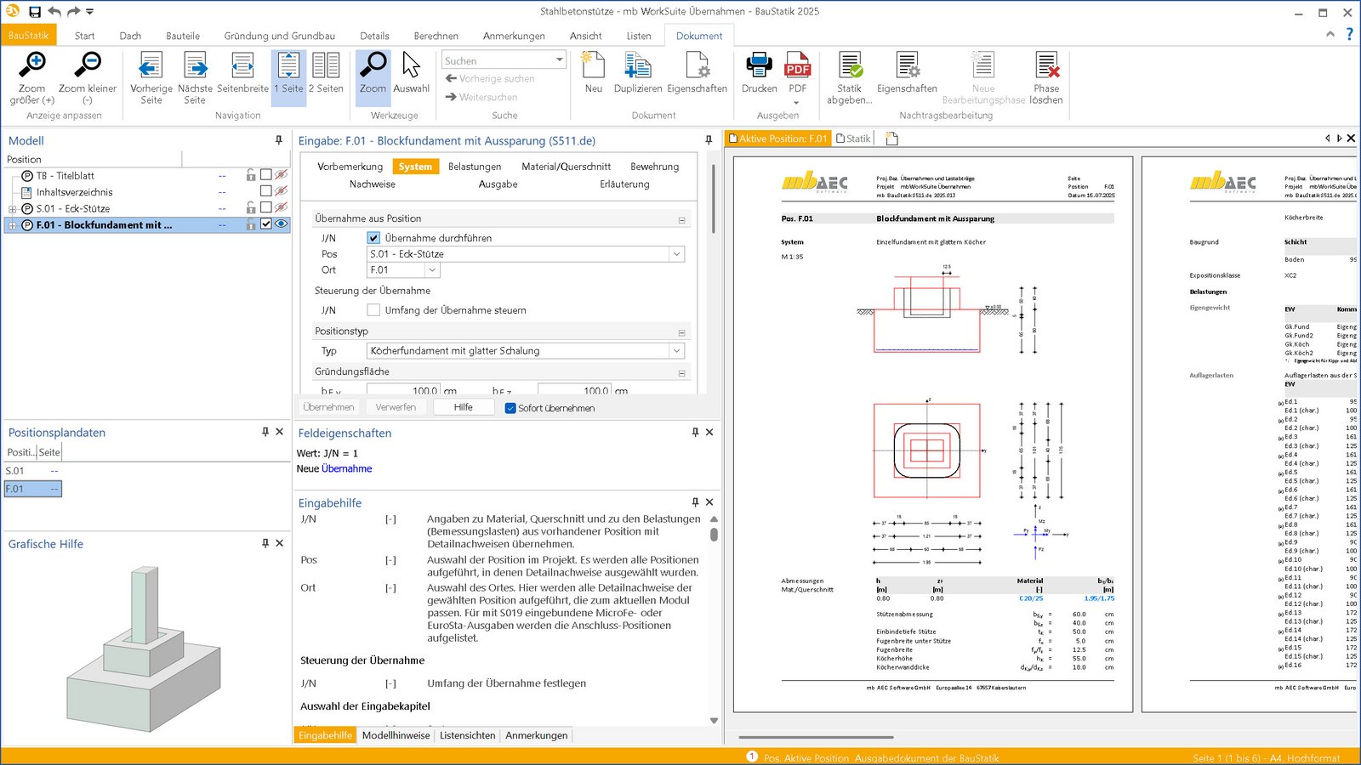Click Statik abgeben icon
The width and height of the screenshot is (1361, 765).
(x=850, y=65)
